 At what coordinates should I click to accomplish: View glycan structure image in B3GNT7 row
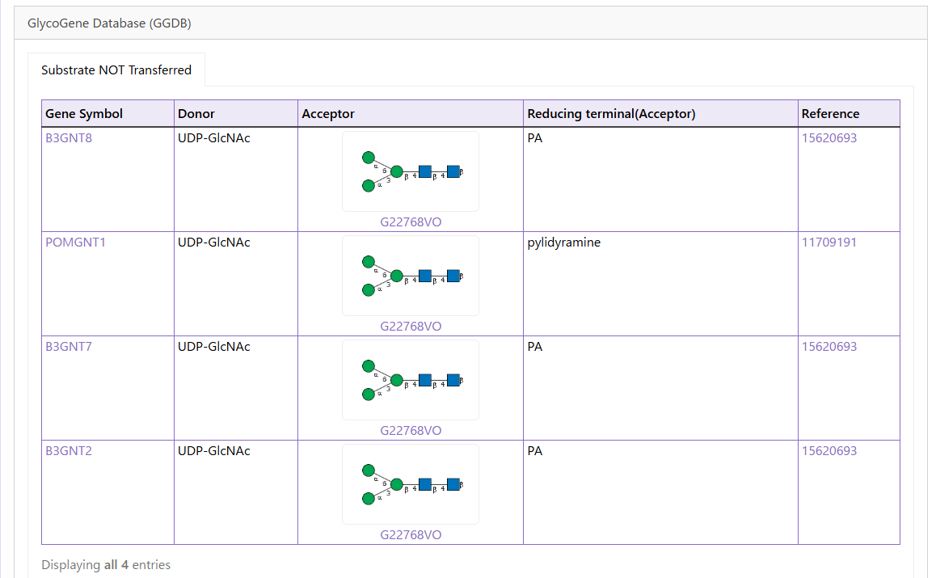tap(411, 380)
